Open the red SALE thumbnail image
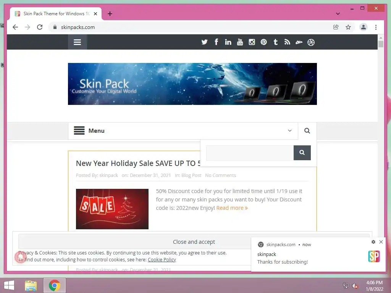The height and width of the screenshot is (293, 391). click(112, 209)
